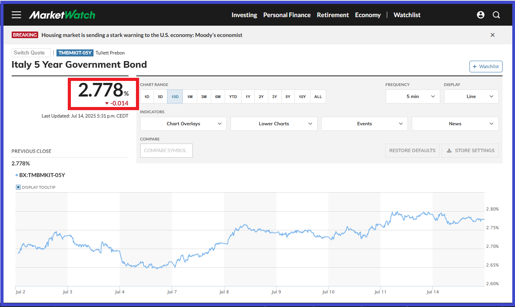Dismiss the breaking news banner

[x=492, y=35]
